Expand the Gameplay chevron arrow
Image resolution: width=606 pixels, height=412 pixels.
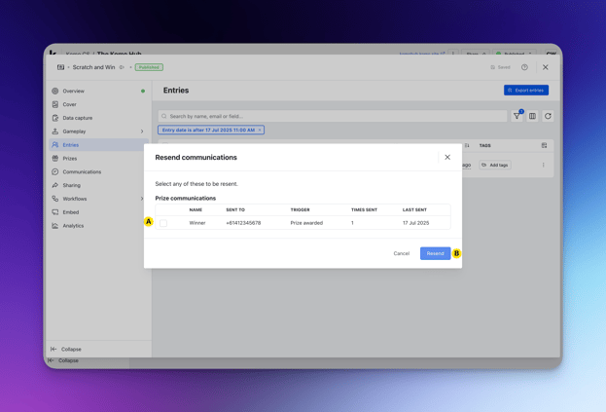142,131
